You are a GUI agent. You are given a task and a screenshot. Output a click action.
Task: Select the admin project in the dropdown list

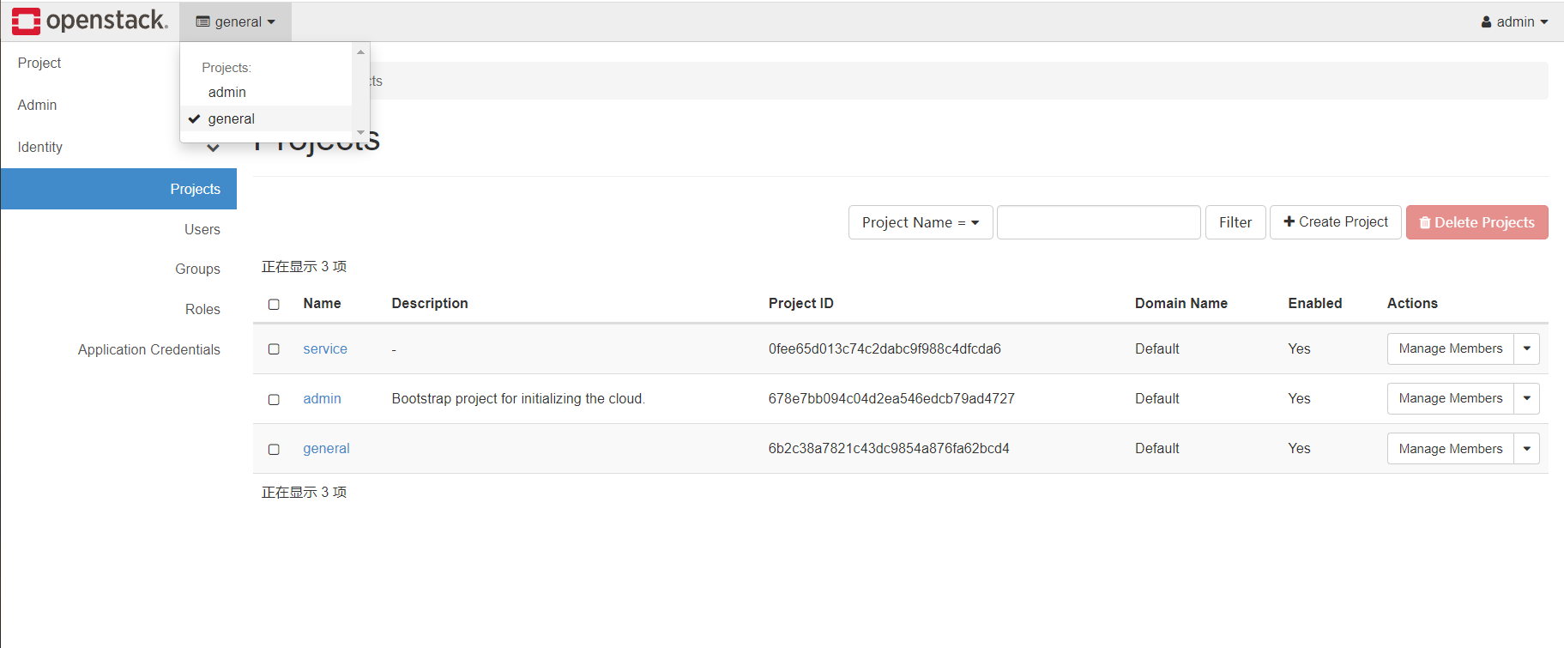click(x=266, y=92)
